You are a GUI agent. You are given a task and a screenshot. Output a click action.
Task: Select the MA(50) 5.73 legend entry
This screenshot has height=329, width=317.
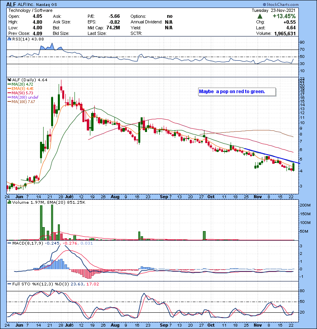[20, 93]
